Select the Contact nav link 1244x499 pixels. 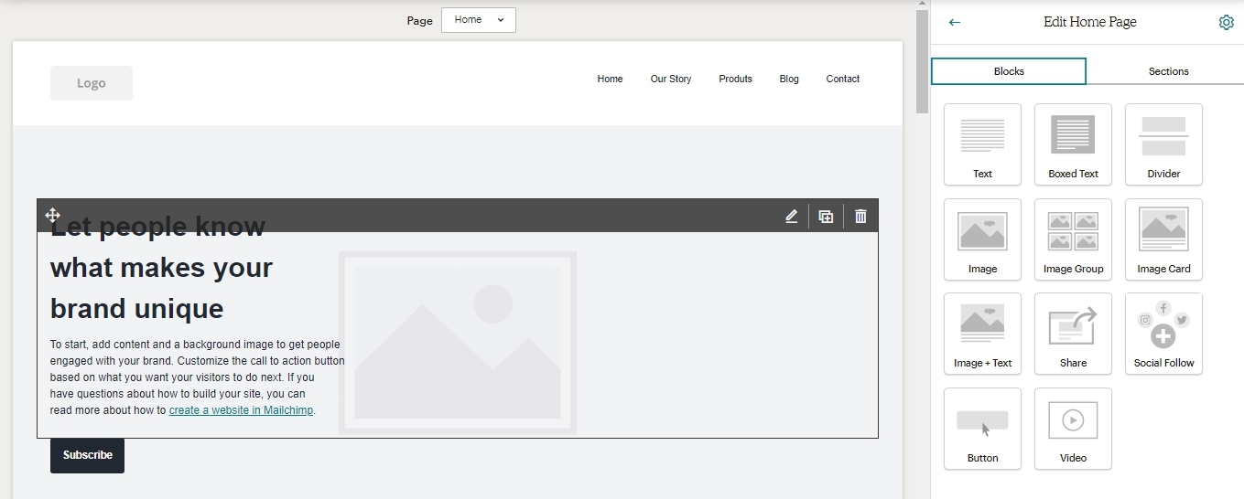pos(843,79)
